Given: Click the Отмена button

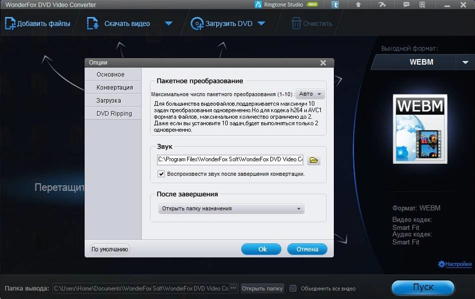Looking at the screenshot, I should [x=307, y=249].
